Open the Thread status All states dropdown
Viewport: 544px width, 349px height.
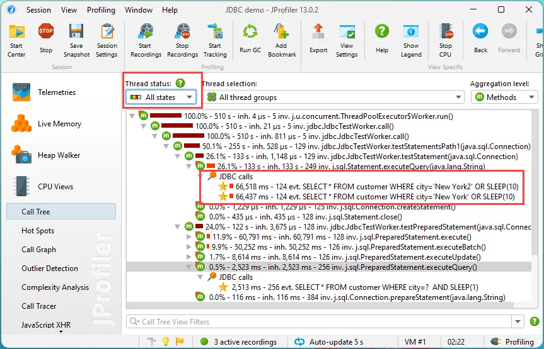coord(161,97)
